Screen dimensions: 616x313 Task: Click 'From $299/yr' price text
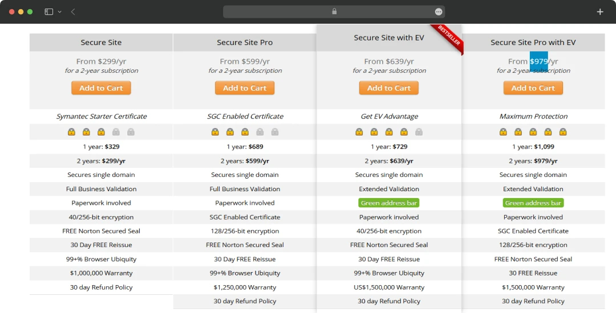point(101,61)
